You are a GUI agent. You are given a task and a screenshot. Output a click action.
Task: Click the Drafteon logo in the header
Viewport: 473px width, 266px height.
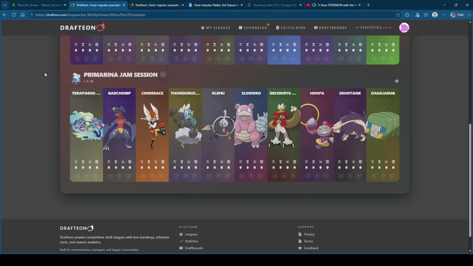click(82, 27)
